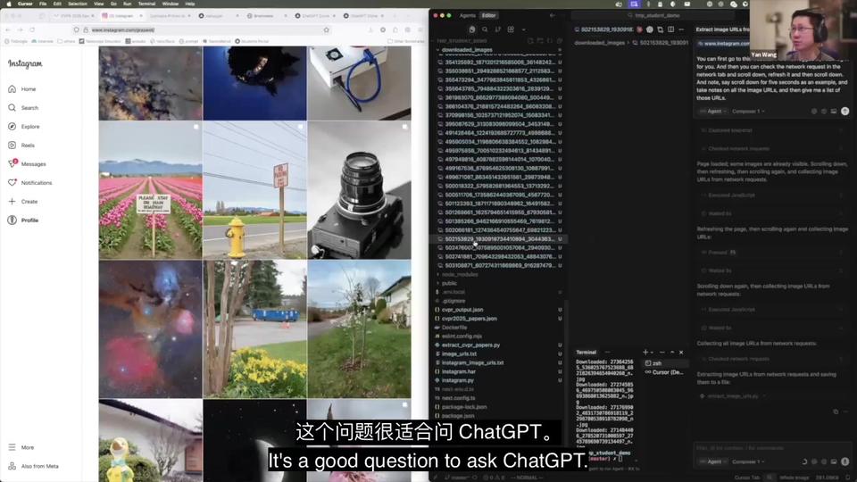Open instagram.py in explorer
The image size is (857, 482).
(457, 380)
